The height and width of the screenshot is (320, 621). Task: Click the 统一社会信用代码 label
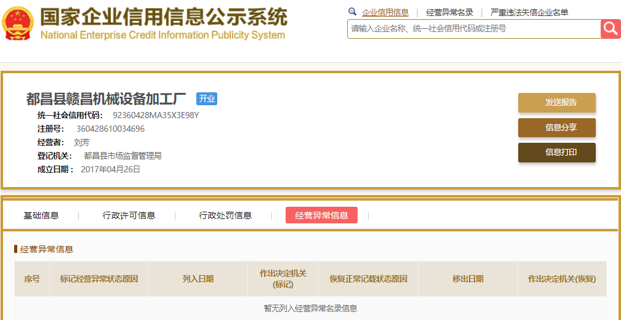coord(70,116)
